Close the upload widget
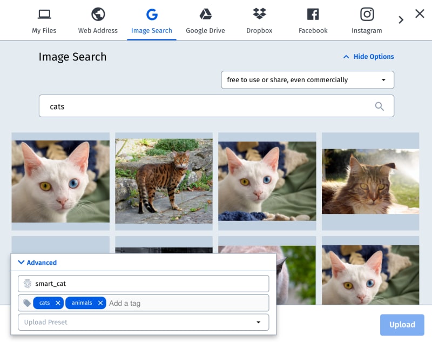This screenshot has width=432, height=342. click(x=420, y=14)
